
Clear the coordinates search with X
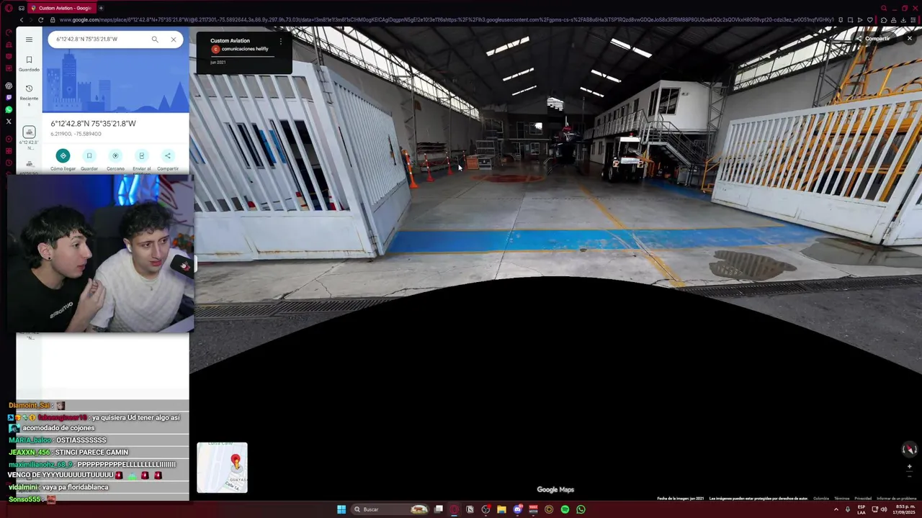tap(174, 40)
